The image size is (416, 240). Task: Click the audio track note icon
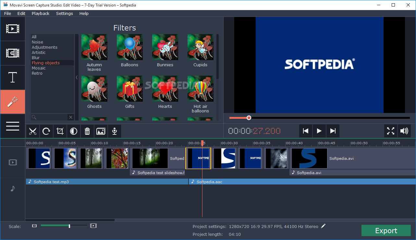pos(13,188)
